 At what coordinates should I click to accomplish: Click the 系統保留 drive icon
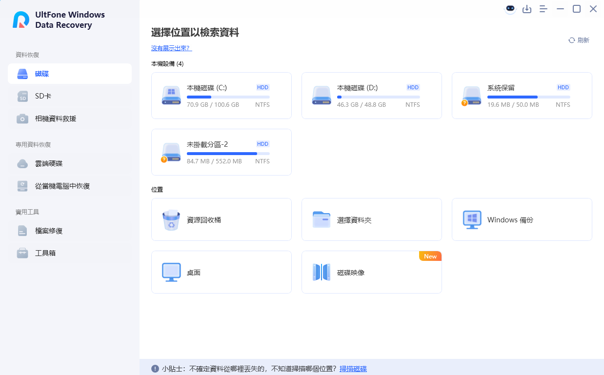click(x=471, y=96)
